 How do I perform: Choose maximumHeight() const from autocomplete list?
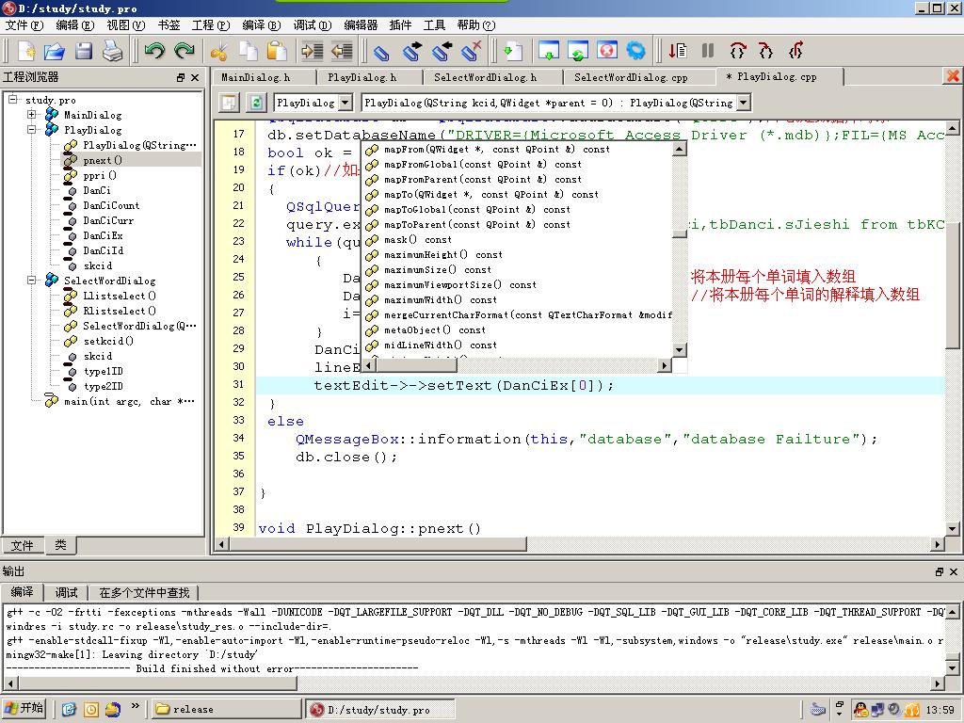click(x=443, y=254)
